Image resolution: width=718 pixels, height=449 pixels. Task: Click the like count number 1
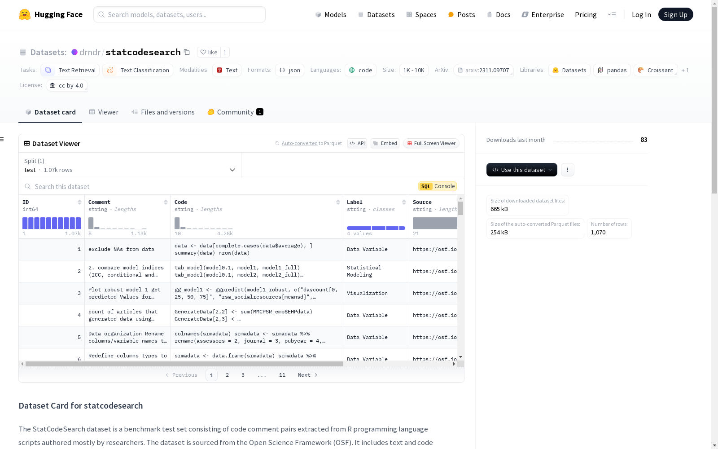pyautogui.click(x=225, y=52)
